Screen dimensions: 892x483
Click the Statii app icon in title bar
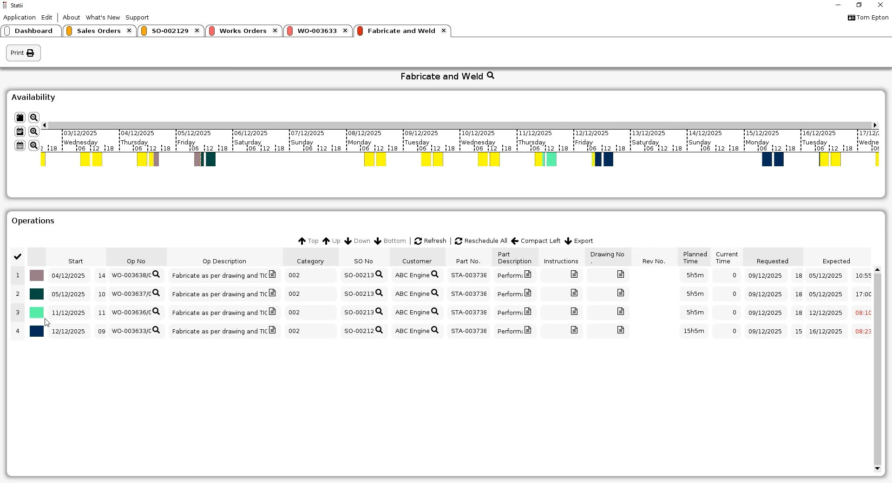5,6
